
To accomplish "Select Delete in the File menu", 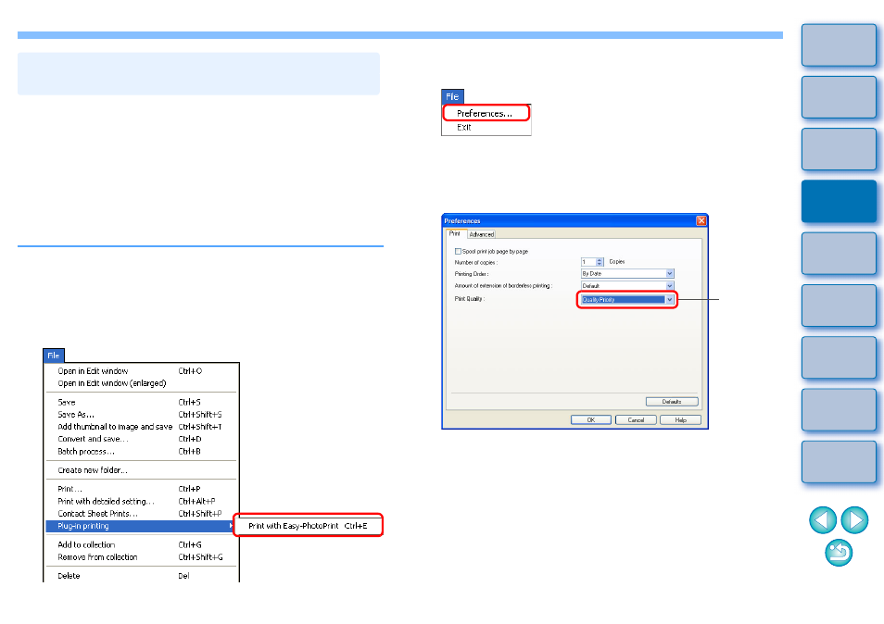I will click(x=142, y=576).
